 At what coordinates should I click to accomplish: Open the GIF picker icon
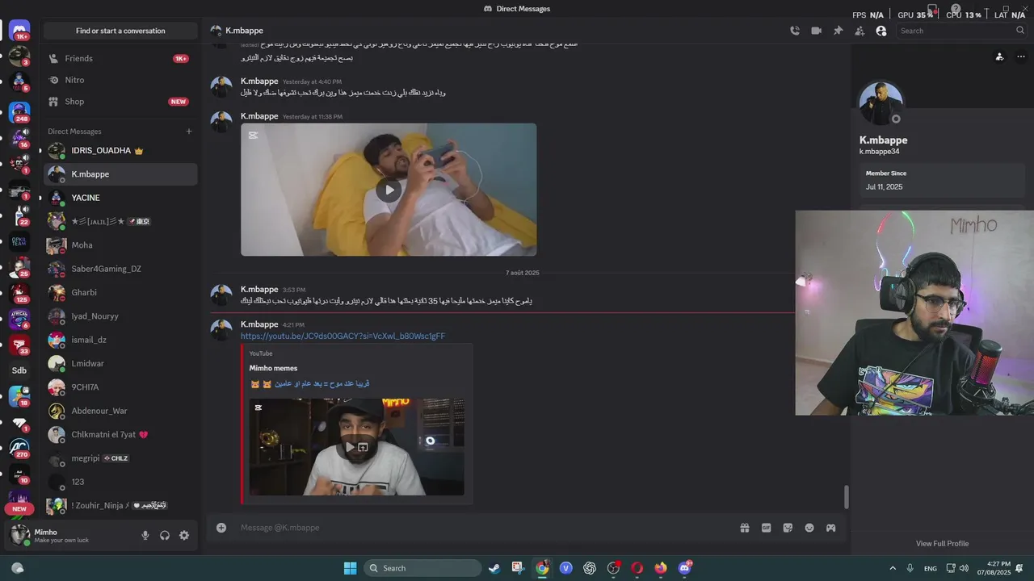coord(766,528)
